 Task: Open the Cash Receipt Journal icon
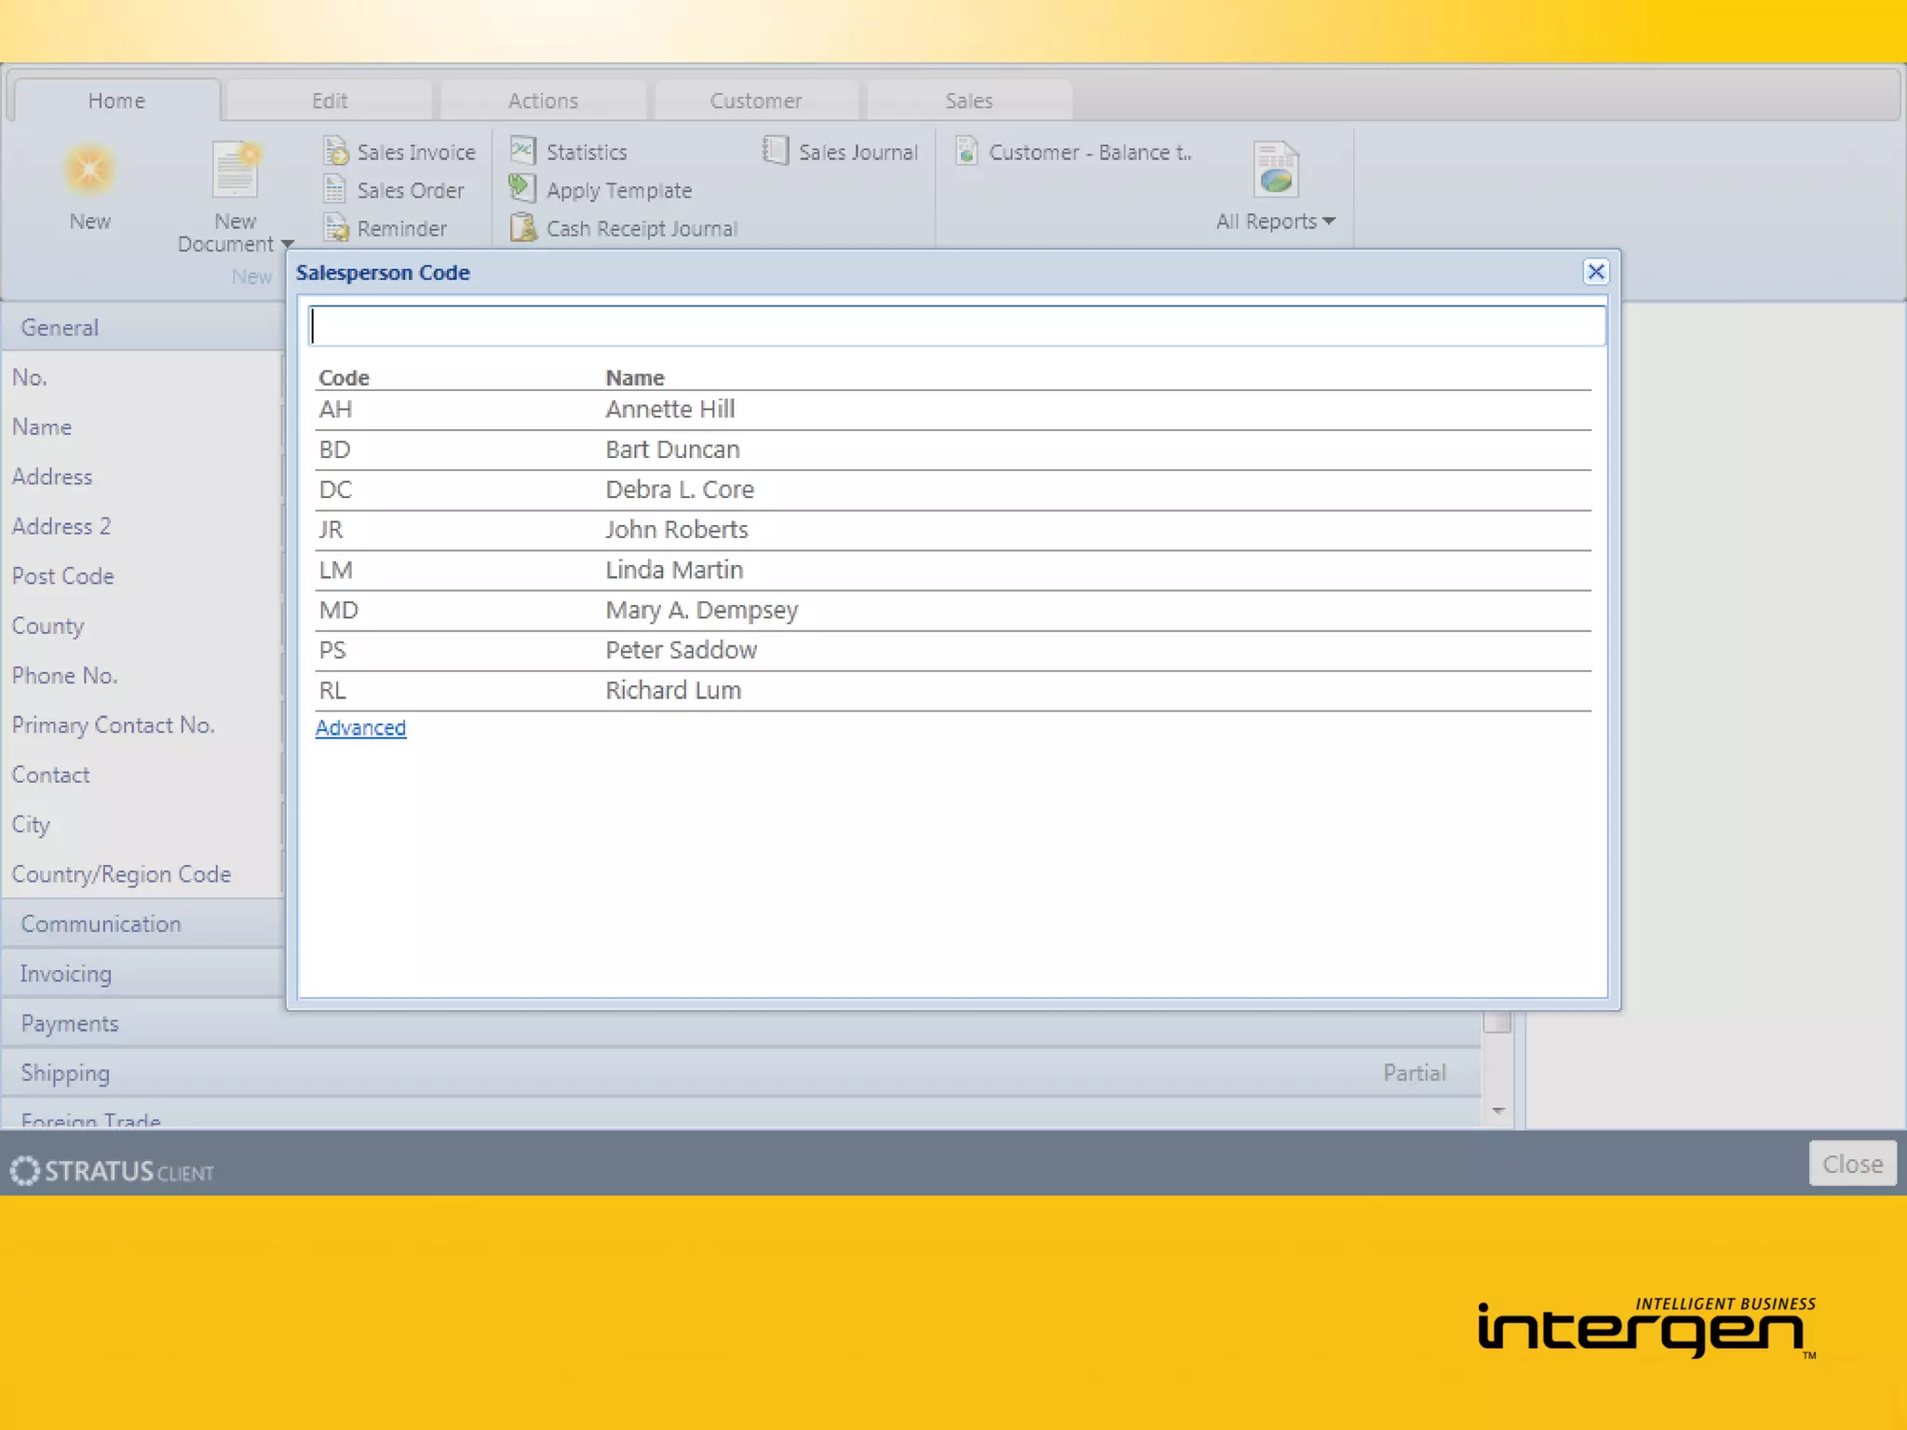point(523,227)
